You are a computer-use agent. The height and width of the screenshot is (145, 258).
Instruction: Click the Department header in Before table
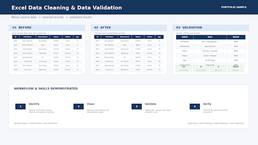click(x=42, y=37)
